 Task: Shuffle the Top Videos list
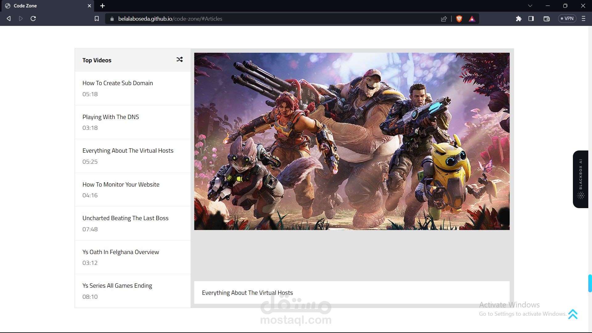(x=179, y=60)
